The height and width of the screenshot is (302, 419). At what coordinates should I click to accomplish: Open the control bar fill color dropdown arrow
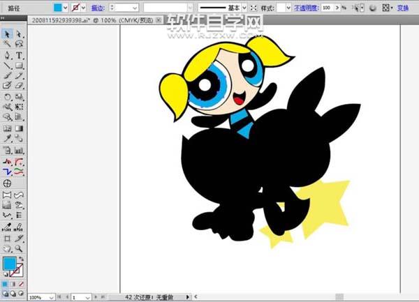coord(65,8)
